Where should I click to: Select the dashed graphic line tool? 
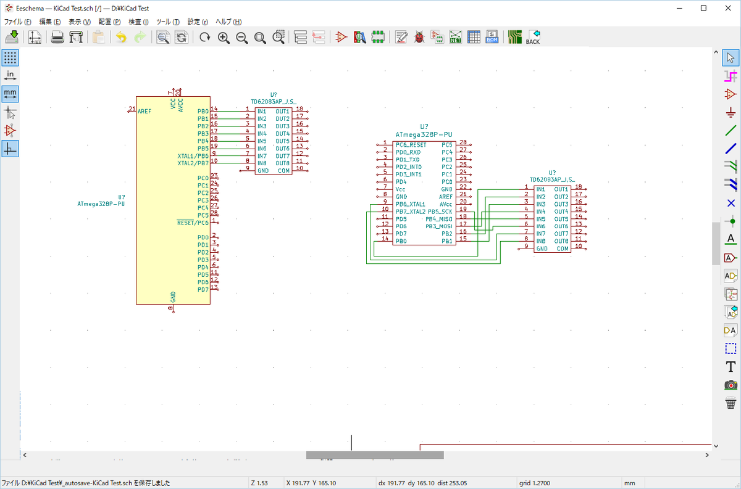tap(731, 348)
